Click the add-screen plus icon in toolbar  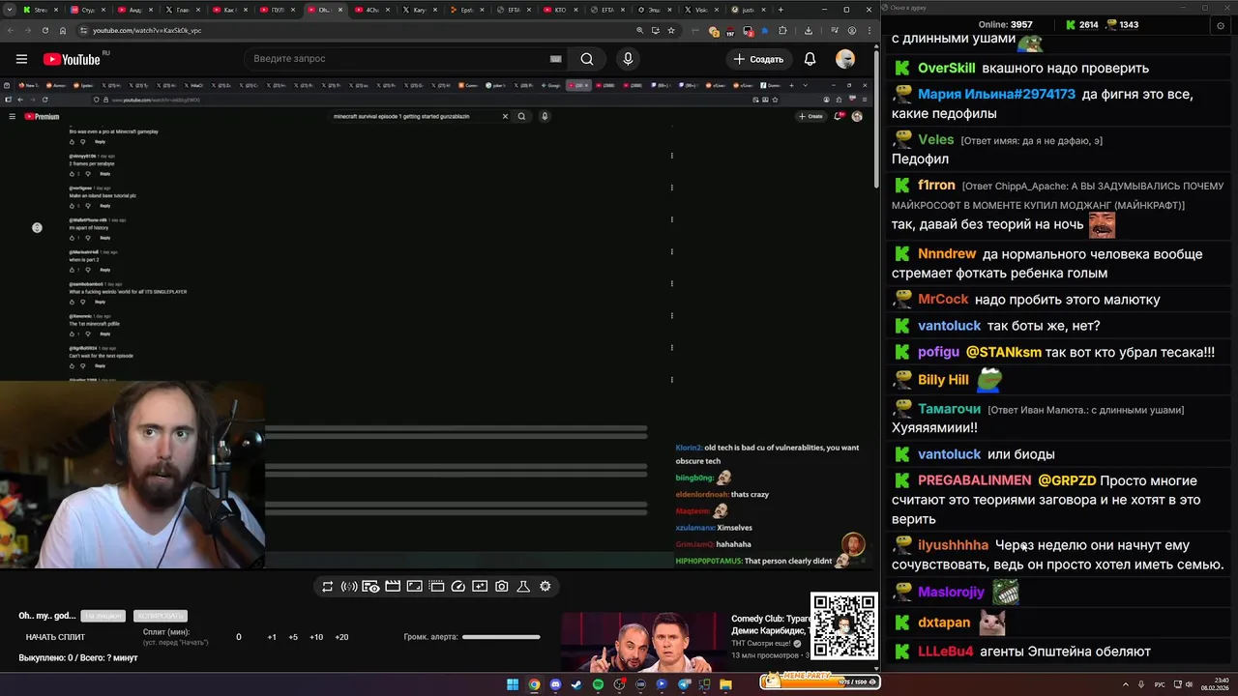[x=480, y=587]
